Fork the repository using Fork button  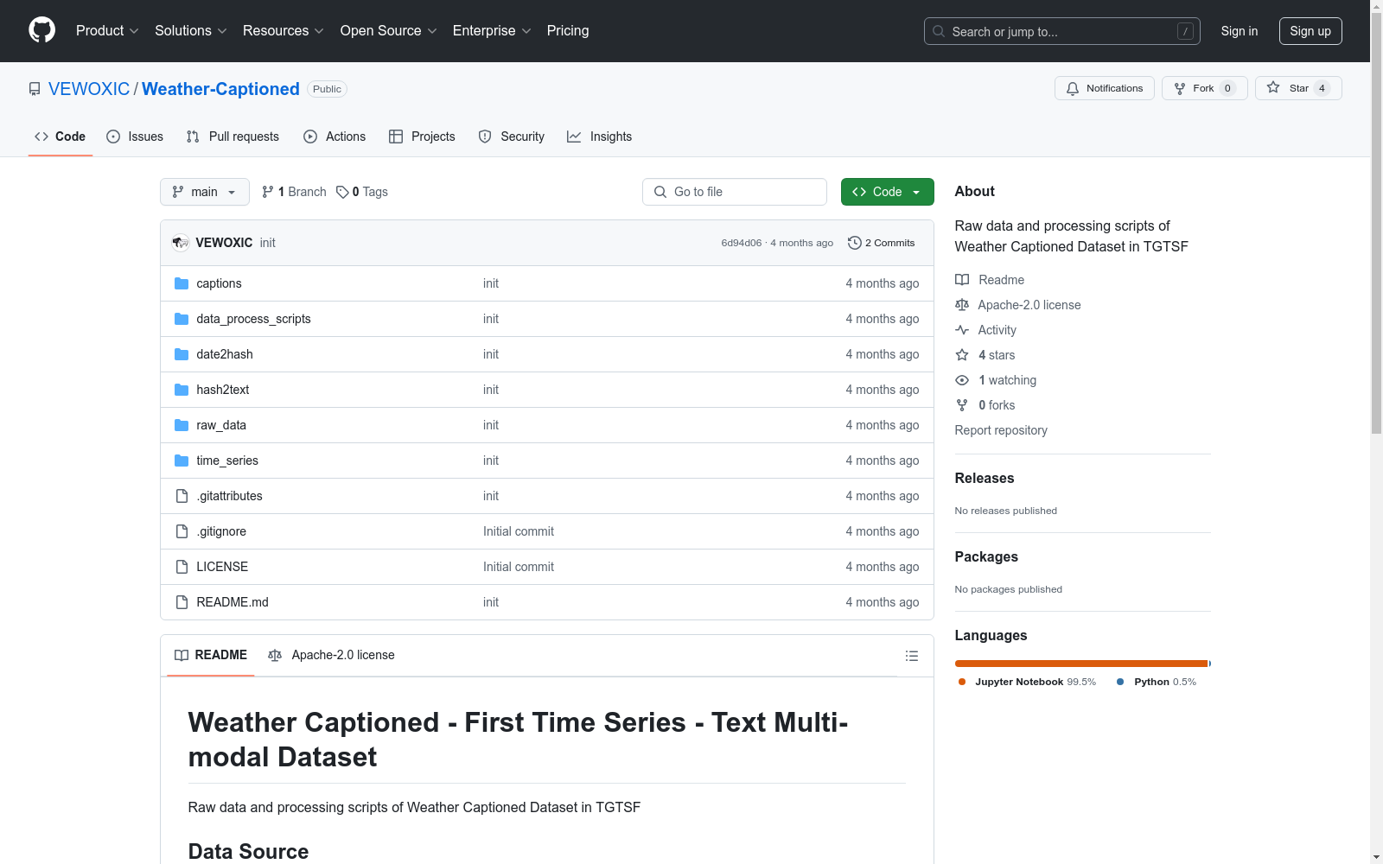1204,88
